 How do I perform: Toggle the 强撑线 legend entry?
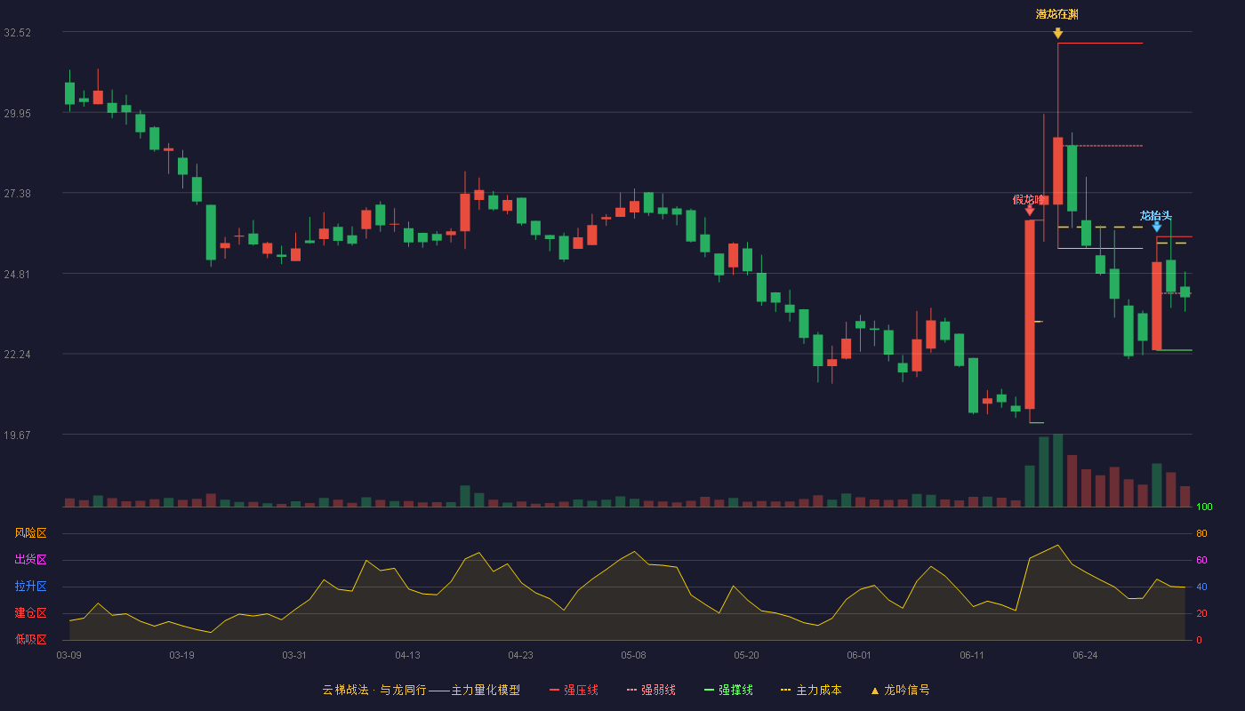[x=728, y=690]
